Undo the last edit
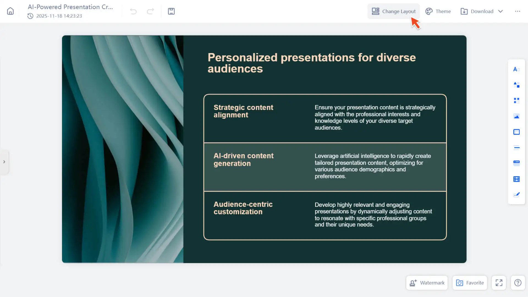Image resolution: width=528 pixels, height=297 pixels. pos(133,11)
